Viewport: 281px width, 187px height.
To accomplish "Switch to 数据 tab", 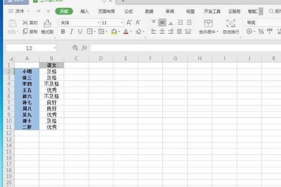I will coord(149,11).
